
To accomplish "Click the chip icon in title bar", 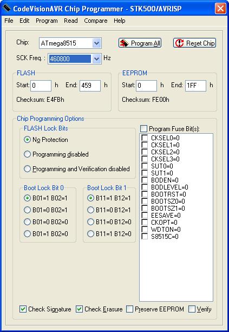I will (x=6, y=8).
